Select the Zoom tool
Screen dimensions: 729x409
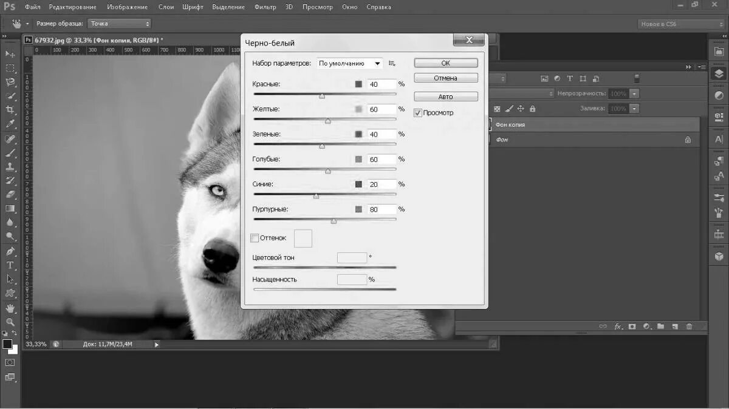point(10,322)
